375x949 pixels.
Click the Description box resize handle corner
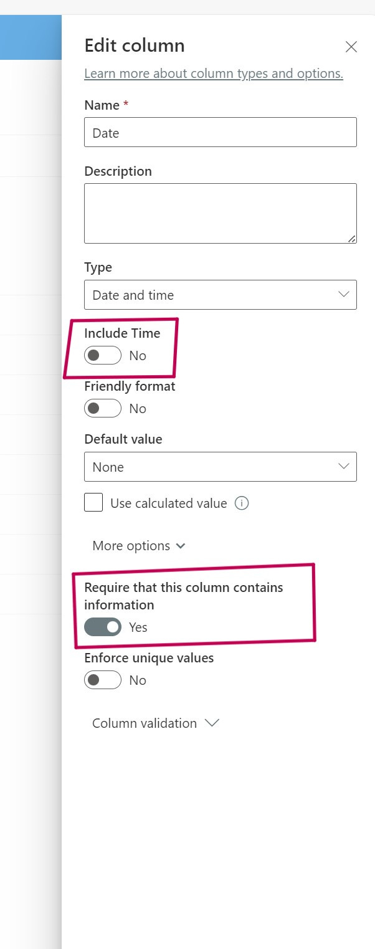352,239
